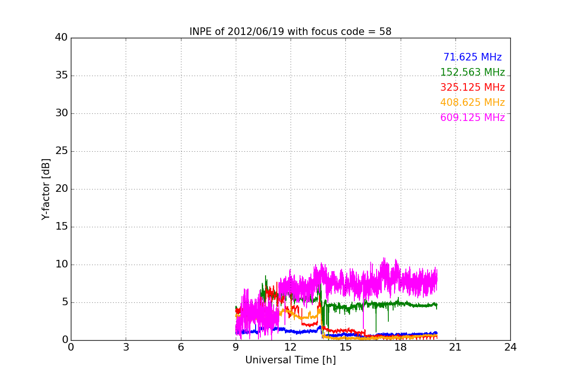Click the 'Universal Time [h]' axis label
This screenshot has height=378, width=567.
tap(290, 360)
